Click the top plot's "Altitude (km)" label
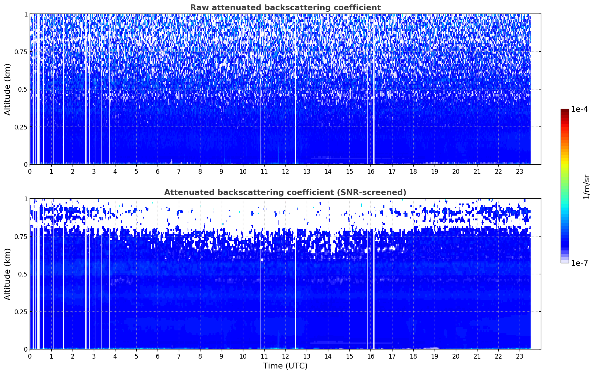Image resolution: width=594 pixels, height=374 pixels. point(8,89)
